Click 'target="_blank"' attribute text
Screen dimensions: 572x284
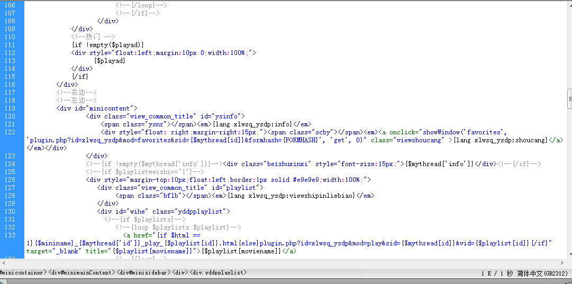click(x=55, y=251)
